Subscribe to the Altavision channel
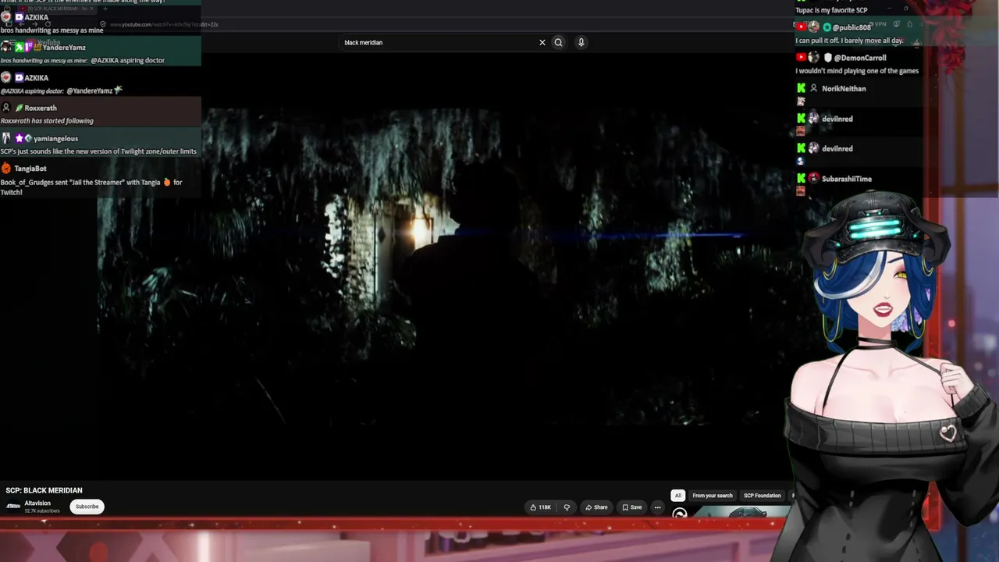Screen dimensions: 999x562 (87, 507)
